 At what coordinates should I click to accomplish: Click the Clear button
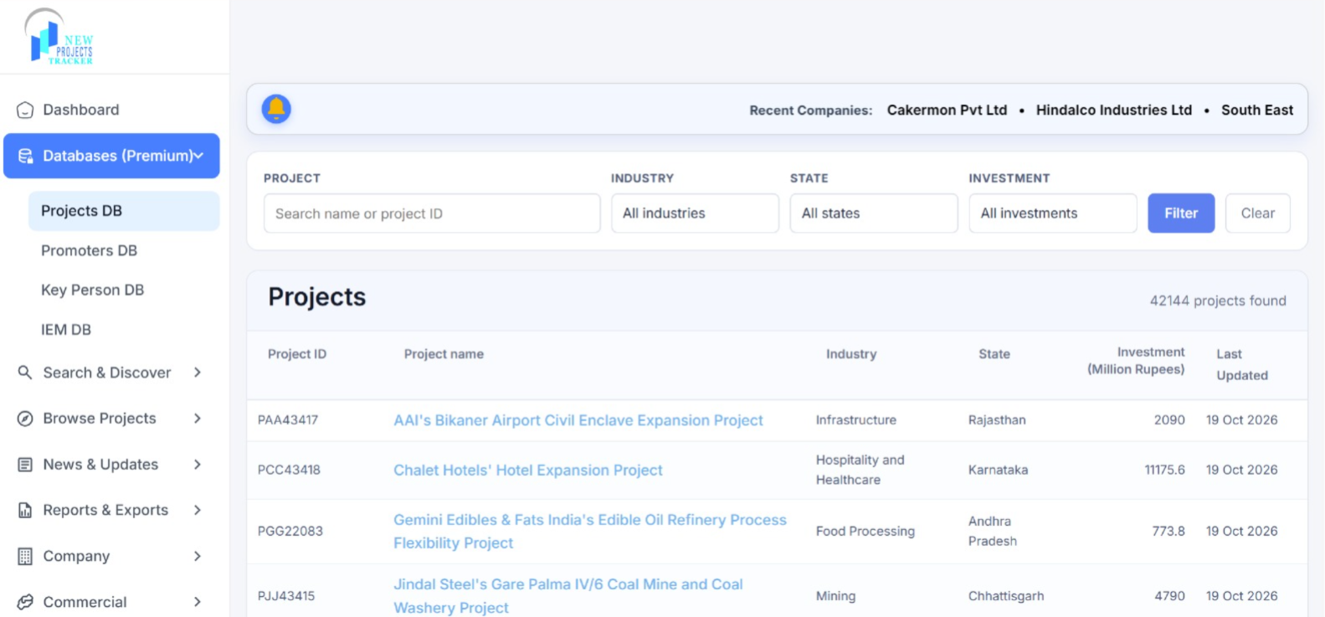1258,213
